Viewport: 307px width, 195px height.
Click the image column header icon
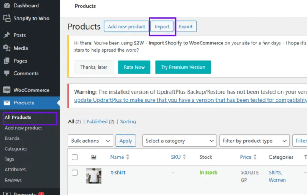coord(93,157)
